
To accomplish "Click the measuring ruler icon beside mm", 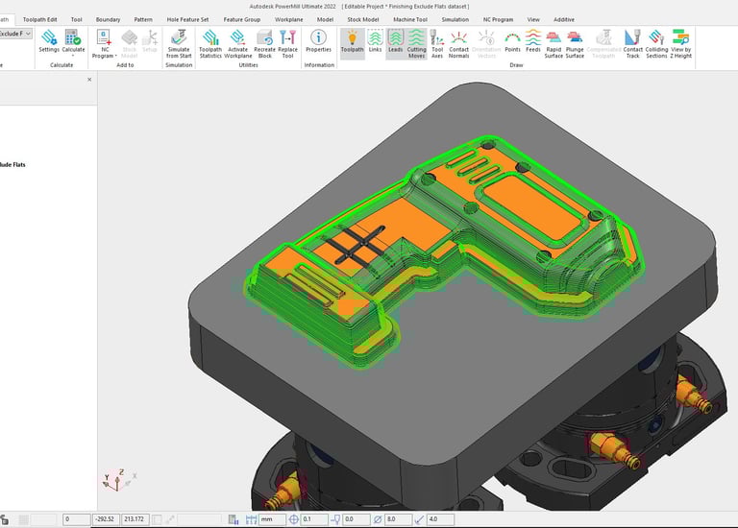I will coord(251,519).
